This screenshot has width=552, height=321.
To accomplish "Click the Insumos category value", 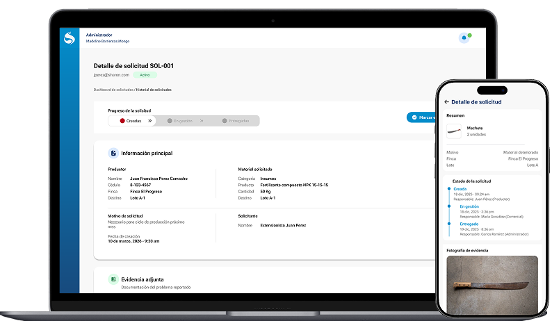I will (x=268, y=179).
